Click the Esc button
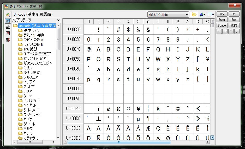The width and height of the screenshot is (245, 149). click(234, 20)
